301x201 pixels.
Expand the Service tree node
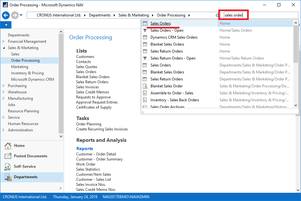click(x=4, y=117)
